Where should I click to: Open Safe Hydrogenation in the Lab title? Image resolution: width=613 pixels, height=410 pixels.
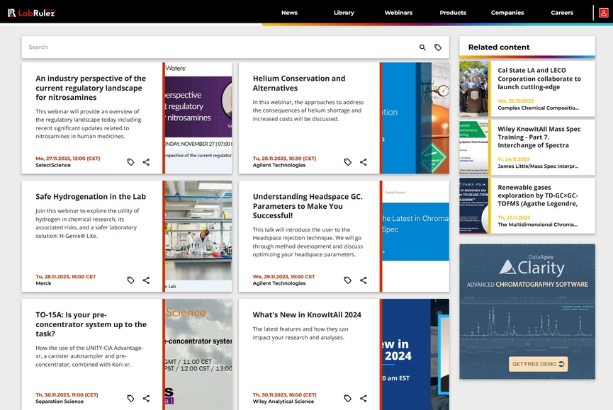[91, 196]
